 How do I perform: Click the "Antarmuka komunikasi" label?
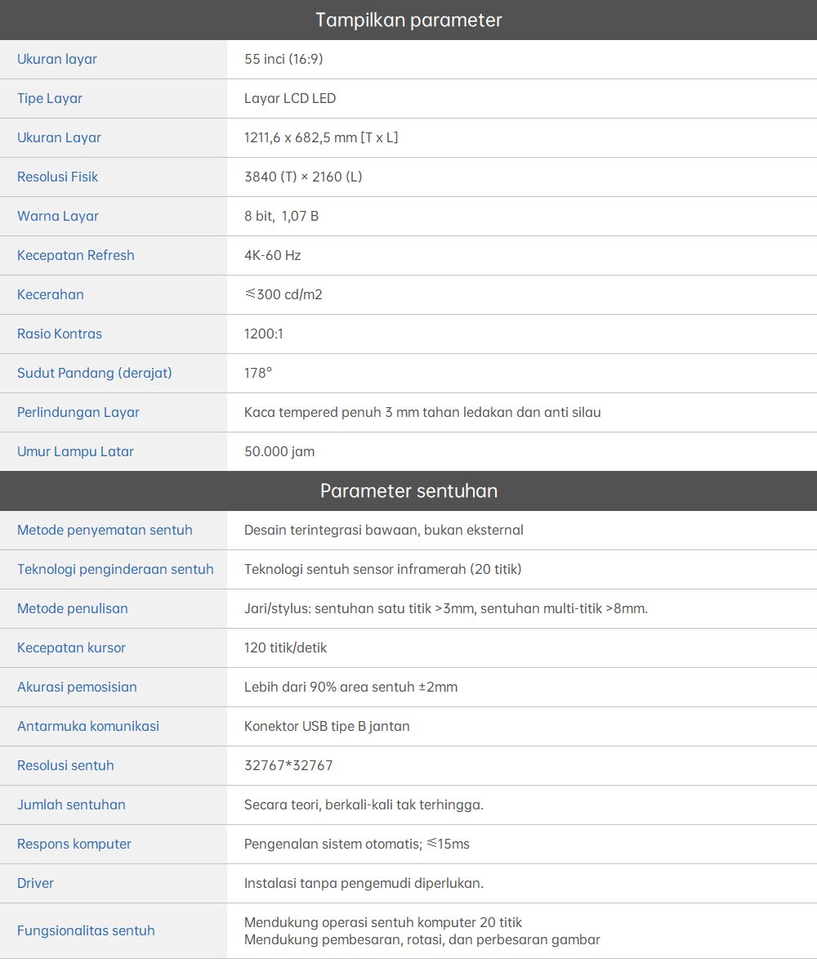(x=88, y=726)
